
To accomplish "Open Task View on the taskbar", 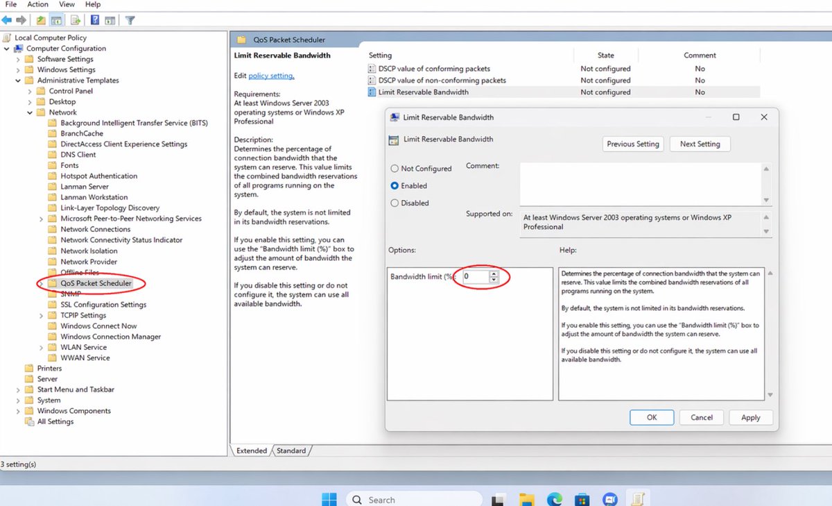I will (498, 499).
